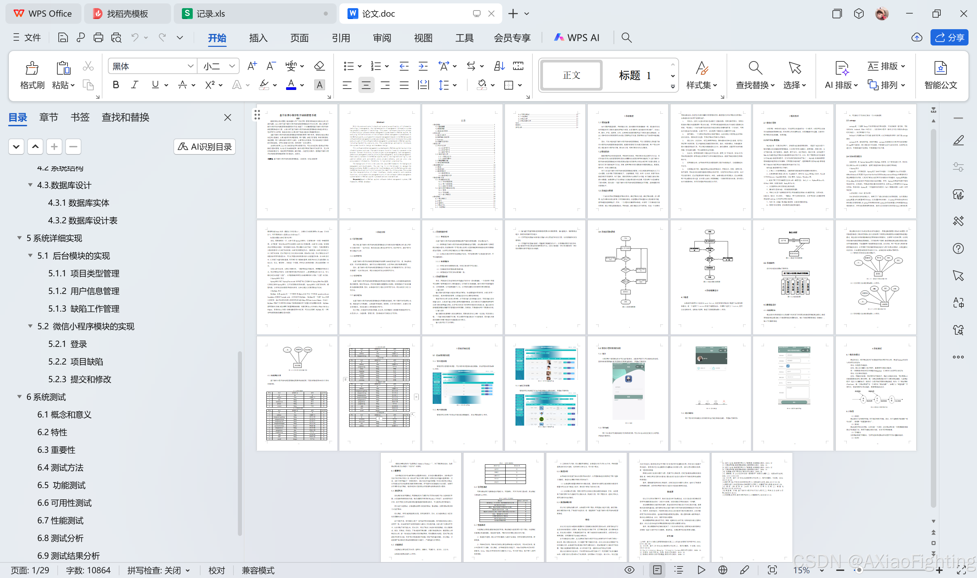Click the Increase Font Size icon
977x578 pixels.
click(252, 66)
